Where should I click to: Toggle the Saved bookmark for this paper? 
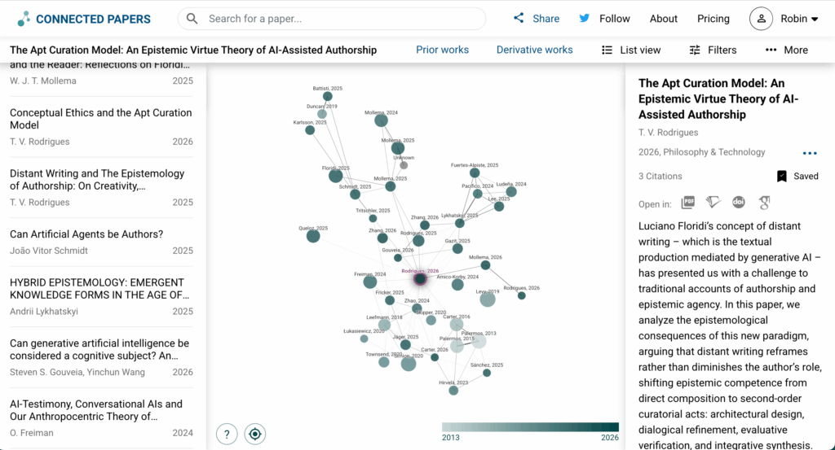pyautogui.click(x=797, y=177)
